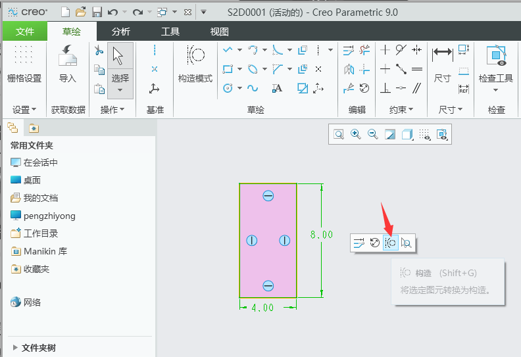Apply the tangent constraint

click(x=401, y=50)
